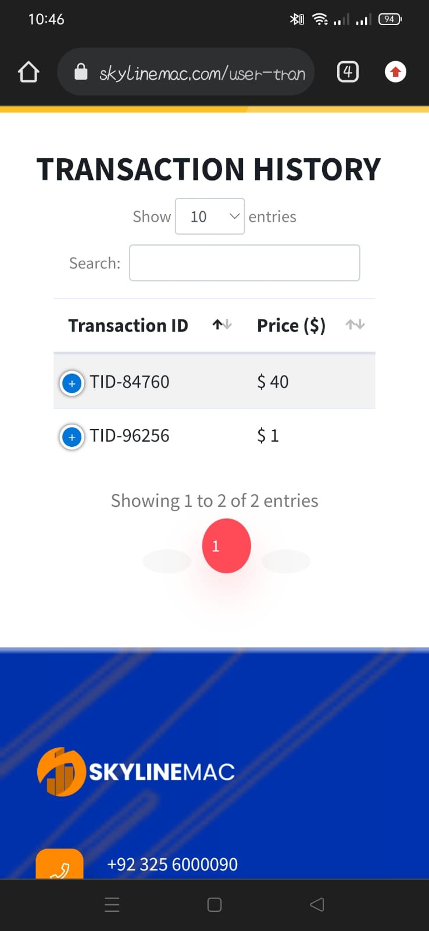Tap the red upload arrow browser icon
Screen dimensions: 429x931
pos(395,72)
